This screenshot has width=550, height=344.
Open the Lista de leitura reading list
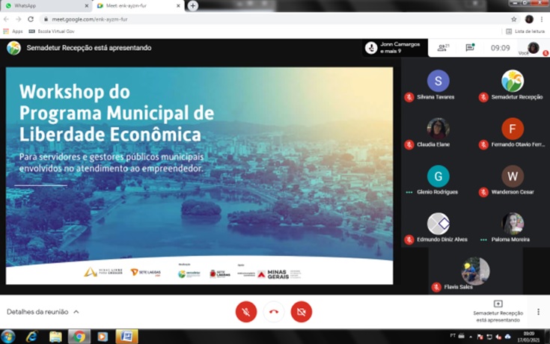(x=525, y=31)
